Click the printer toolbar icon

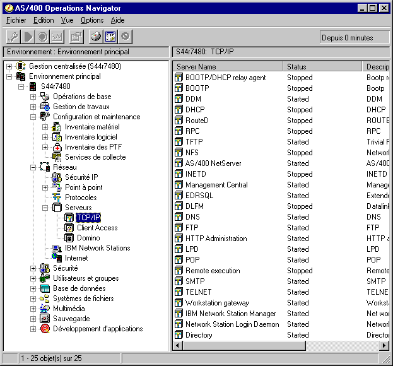96,37
